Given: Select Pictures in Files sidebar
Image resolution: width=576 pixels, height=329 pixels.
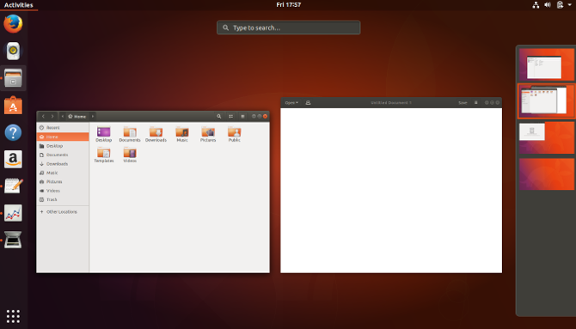Looking at the screenshot, I should coord(63,182).
